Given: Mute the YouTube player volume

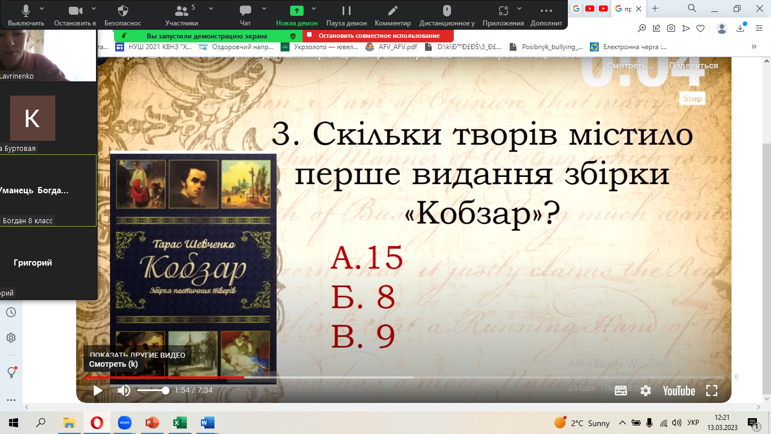Looking at the screenshot, I should (x=124, y=390).
